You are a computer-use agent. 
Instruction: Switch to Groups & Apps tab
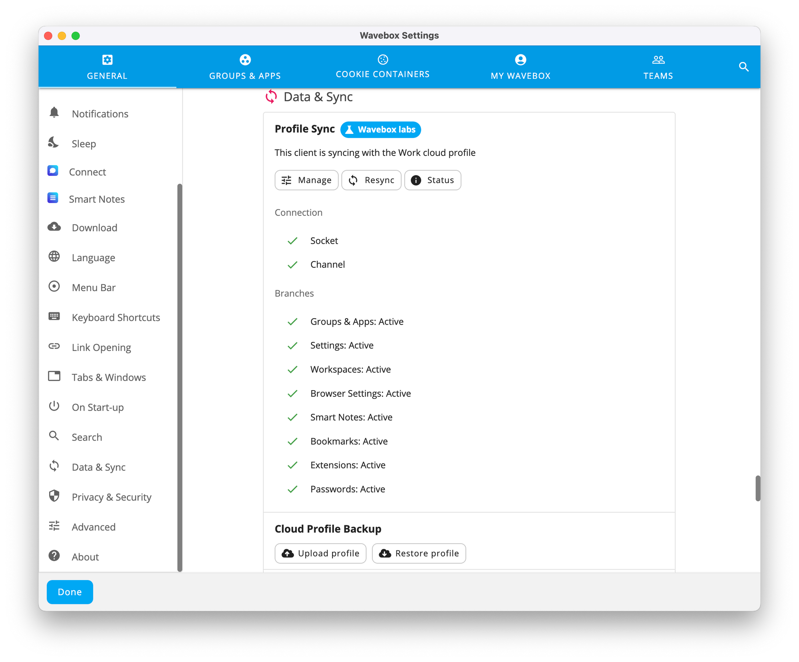(245, 67)
